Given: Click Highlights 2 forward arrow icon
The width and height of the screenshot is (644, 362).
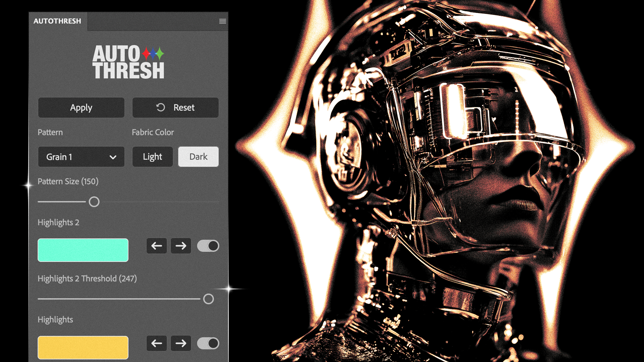Looking at the screenshot, I should tap(180, 246).
